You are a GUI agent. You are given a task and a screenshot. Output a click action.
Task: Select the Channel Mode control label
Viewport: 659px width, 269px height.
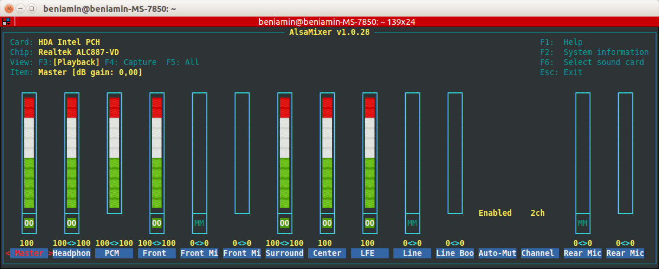(x=538, y=253)
